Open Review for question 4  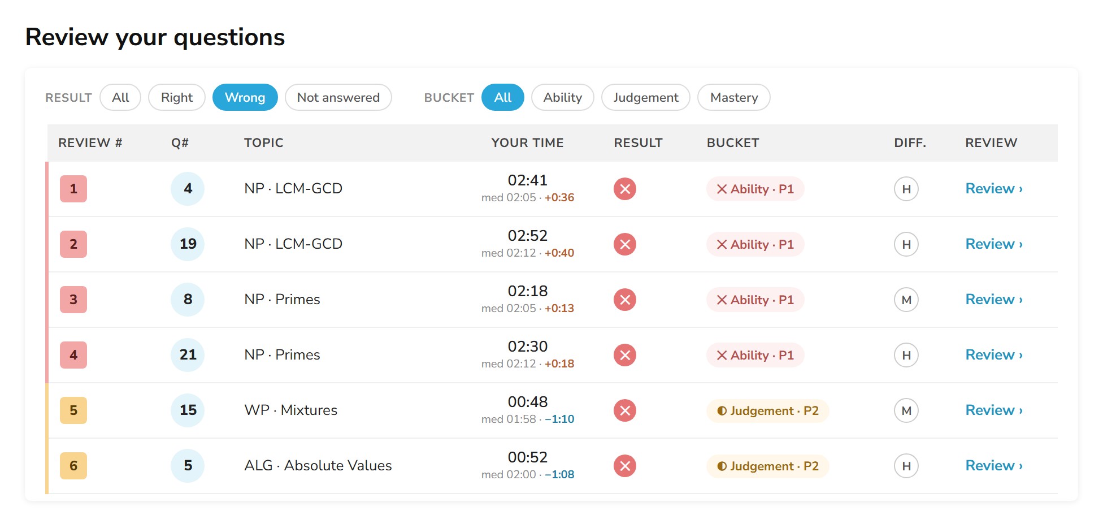994,189
